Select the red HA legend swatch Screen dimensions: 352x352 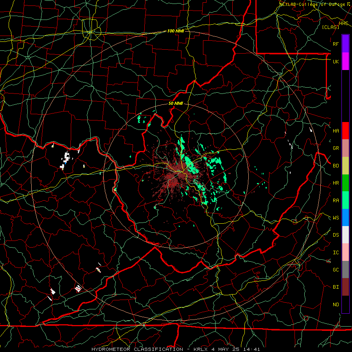(x=345, y=131)
